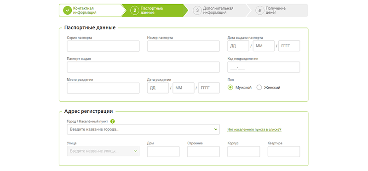Click the checkmark icon on the Контактная информация step

click(x=67, y=10)
